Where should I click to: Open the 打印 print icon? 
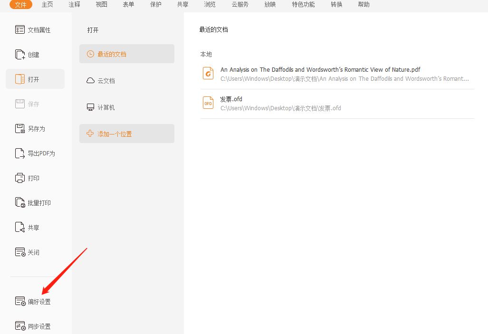point(20,178)
